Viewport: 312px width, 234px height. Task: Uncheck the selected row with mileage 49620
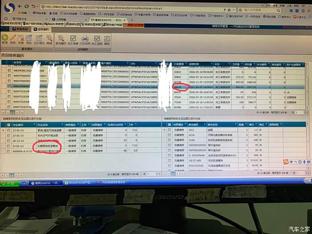tap(9, 86)
